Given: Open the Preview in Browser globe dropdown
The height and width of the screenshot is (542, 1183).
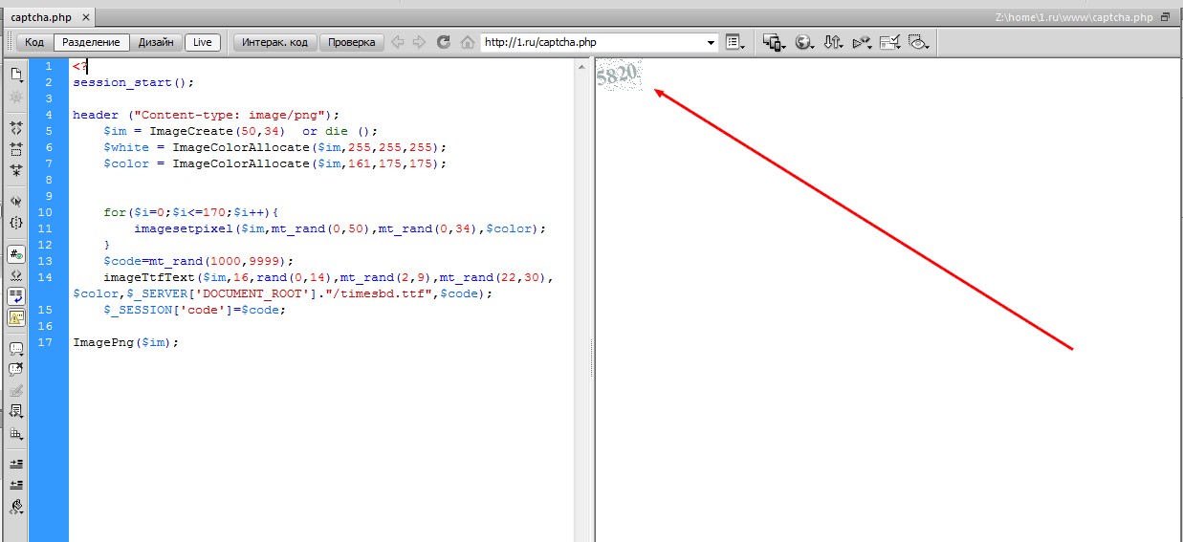Looking at the screenshot, I should (x=803, y=42).
